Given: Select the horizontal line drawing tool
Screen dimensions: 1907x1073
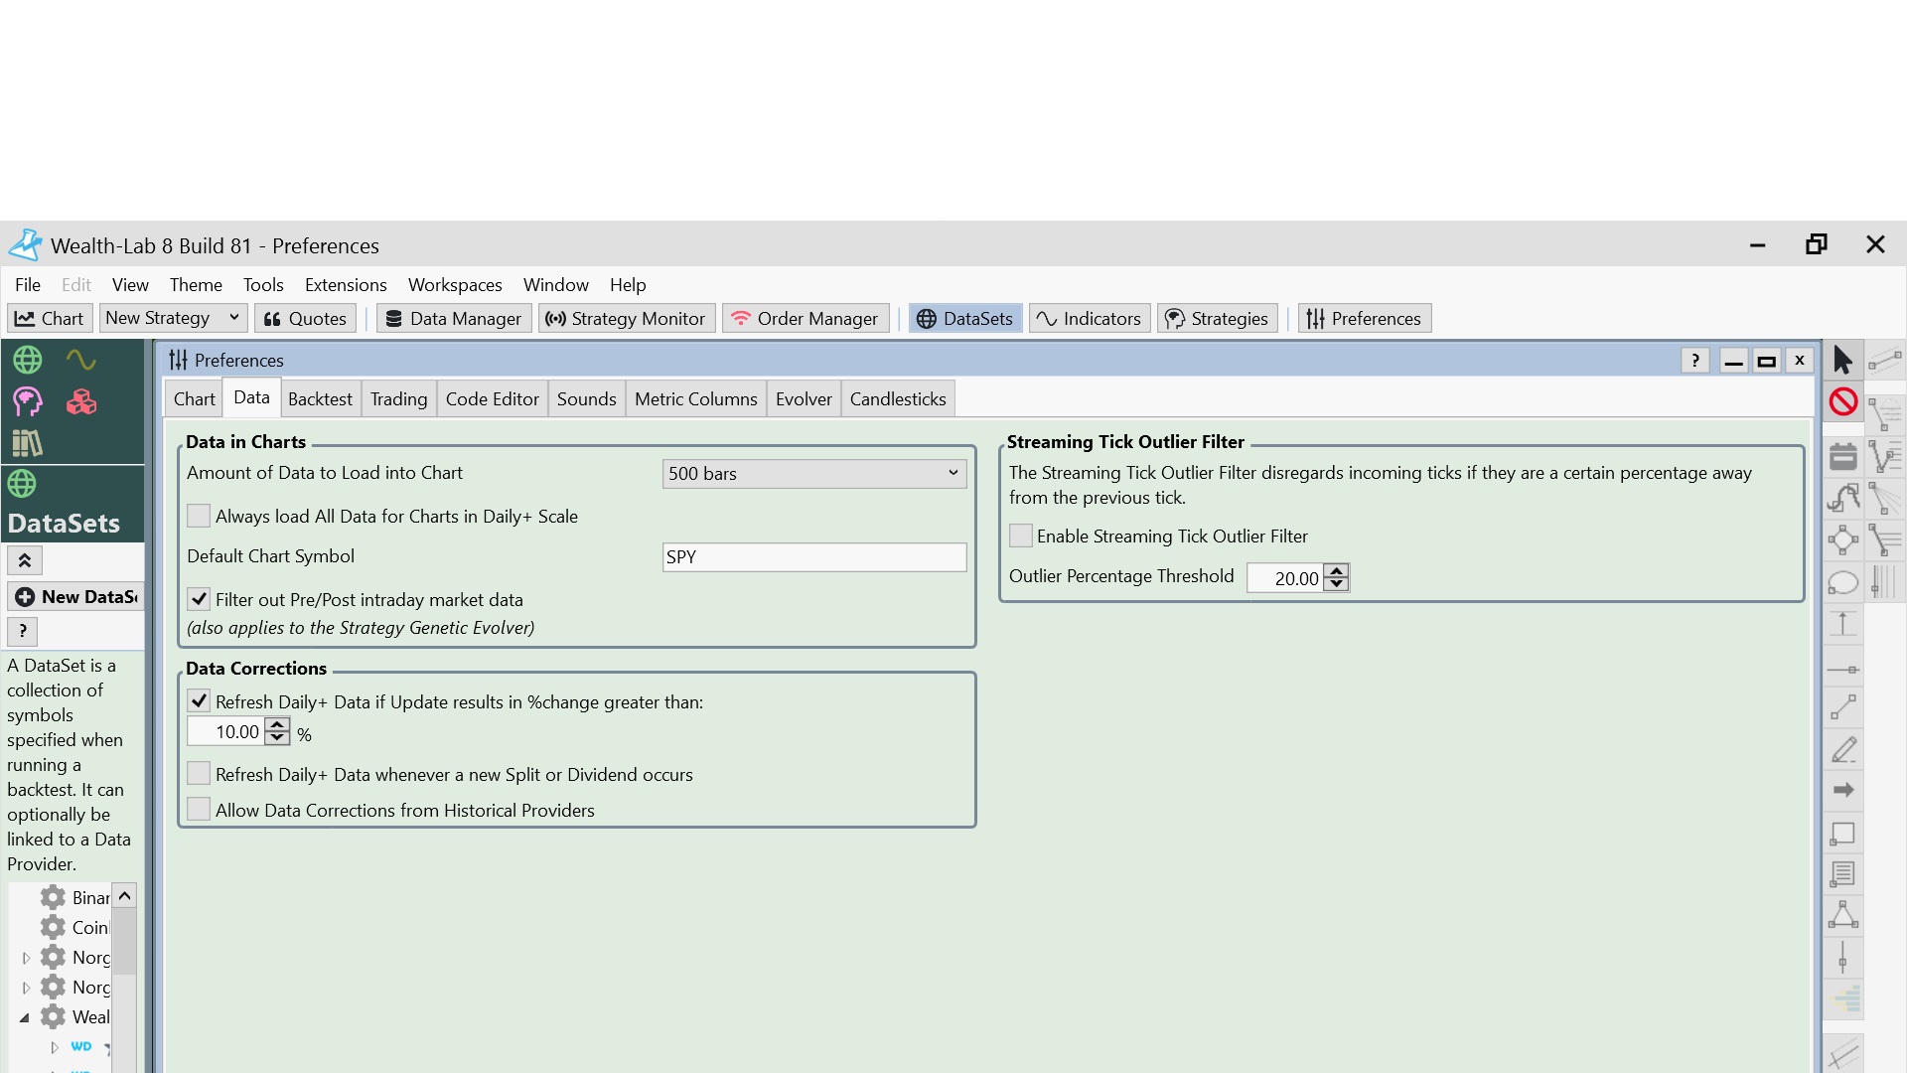Looking at the screenshot, I should click(x=1843, y=670).
